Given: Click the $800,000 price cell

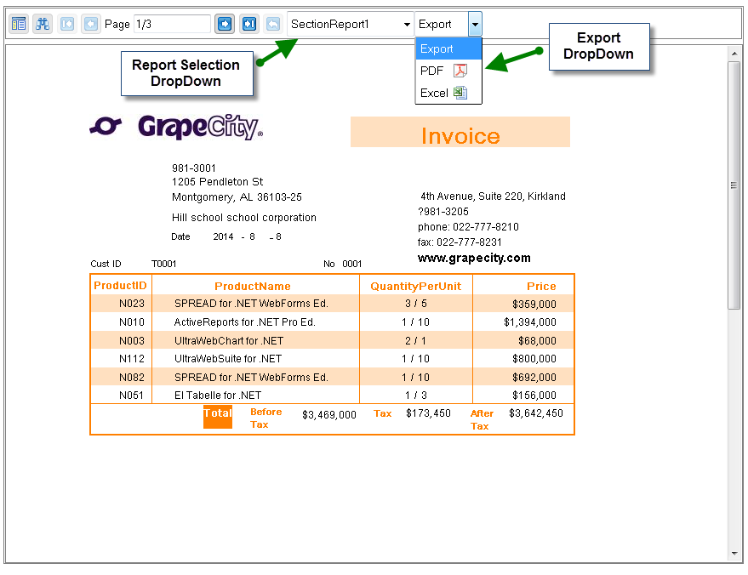Looking at the screenshot, I should coord(534,359).
